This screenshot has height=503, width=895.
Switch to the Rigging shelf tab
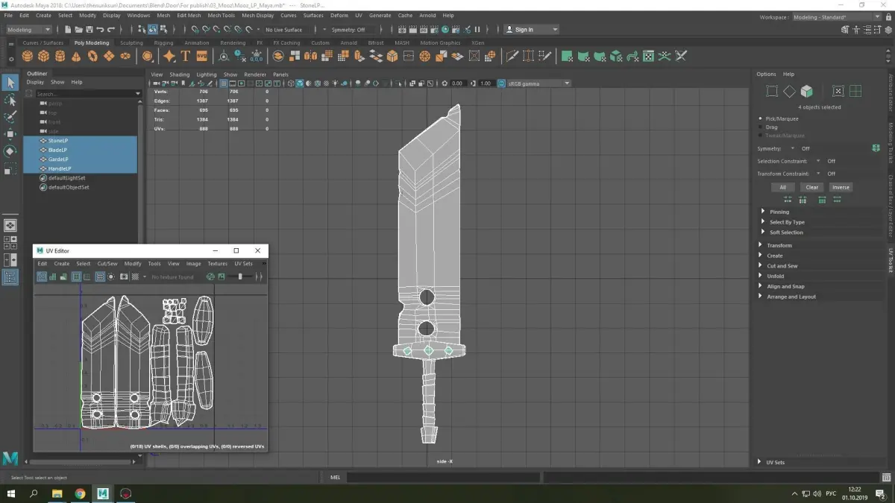[x=163, y=42]
